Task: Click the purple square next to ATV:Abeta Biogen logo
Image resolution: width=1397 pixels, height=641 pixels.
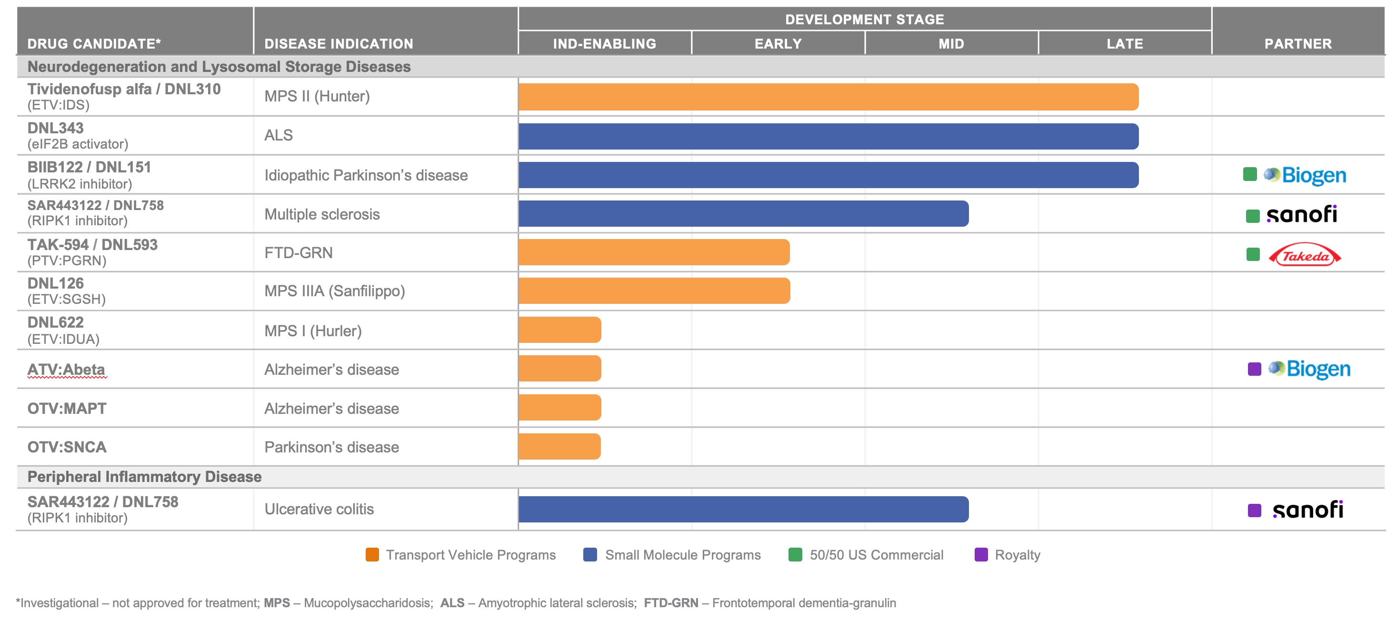Action: [1254, 369]
